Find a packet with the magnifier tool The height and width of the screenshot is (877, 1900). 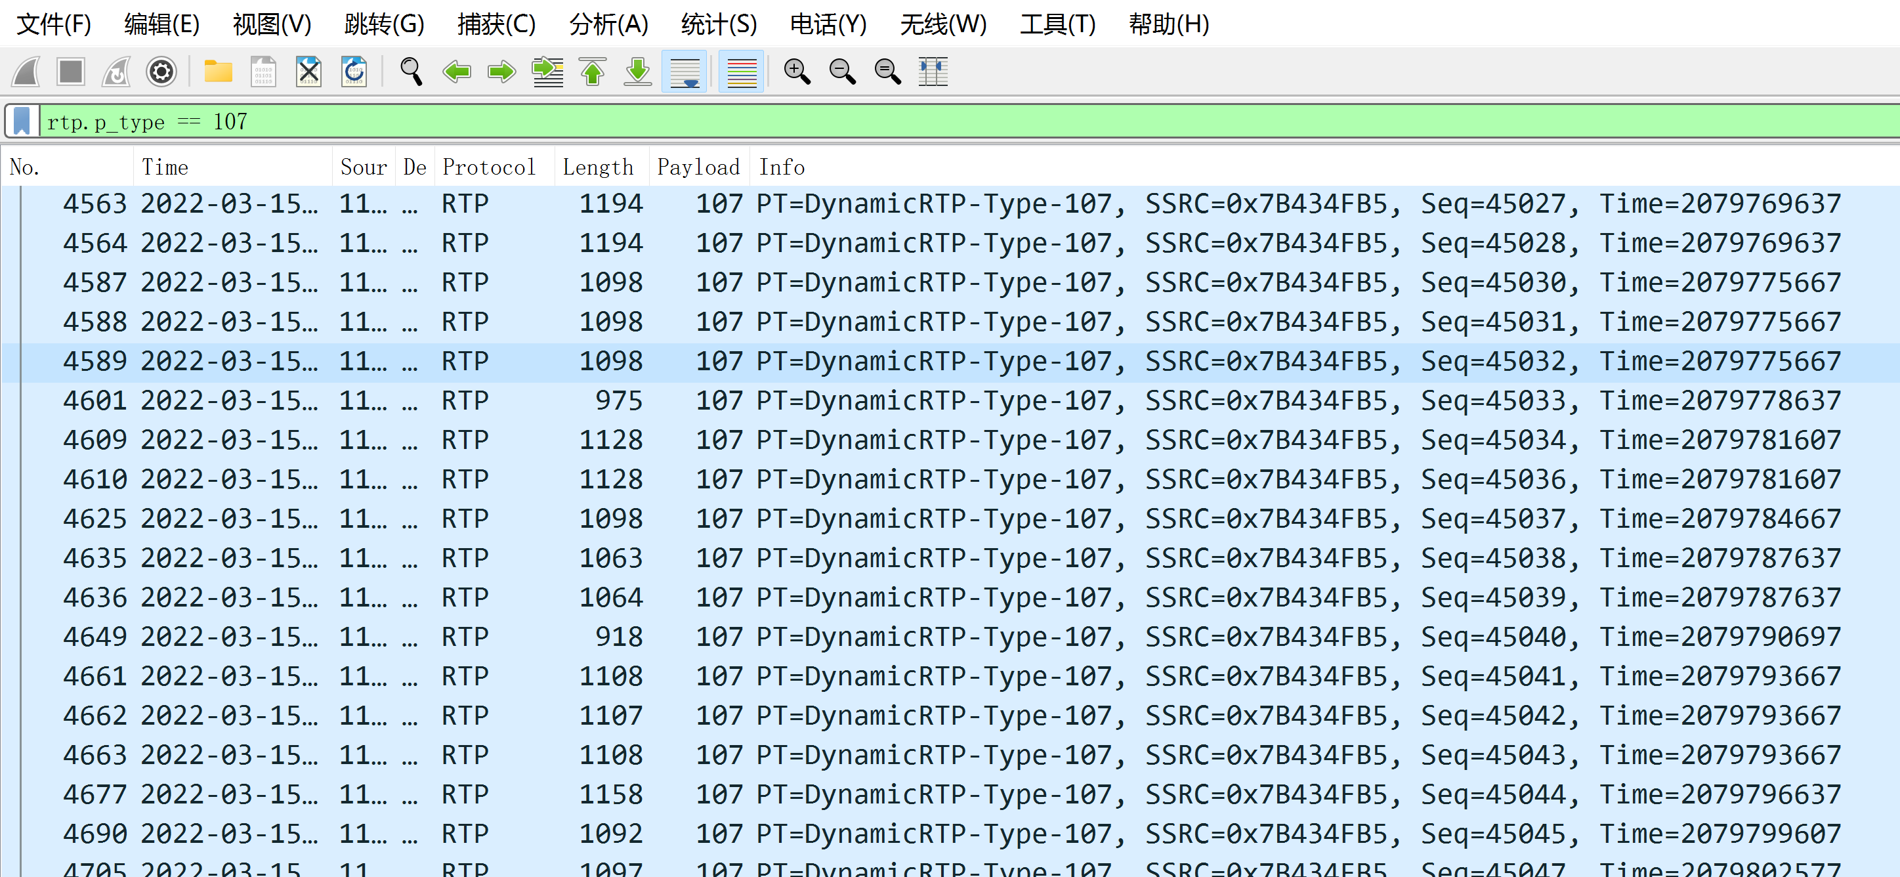coord(411,72)
